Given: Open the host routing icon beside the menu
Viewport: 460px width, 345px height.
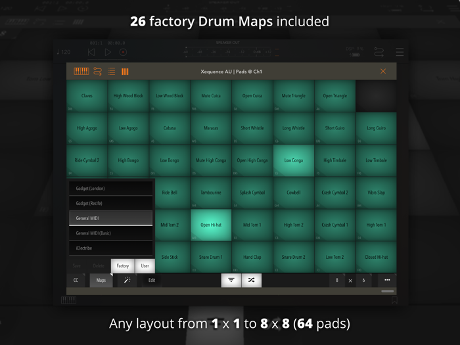Looking at the screenshot, I should [x=379, y=52].
